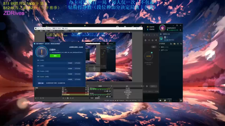Click add folder icon in League friends list
225x126 pixels.
pos(174,44)
